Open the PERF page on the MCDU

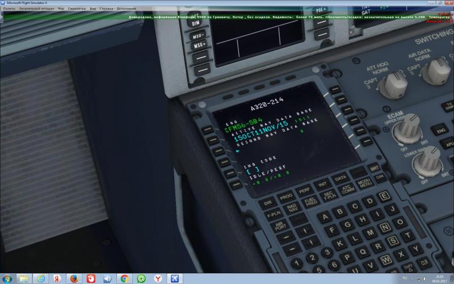[304, 191]
